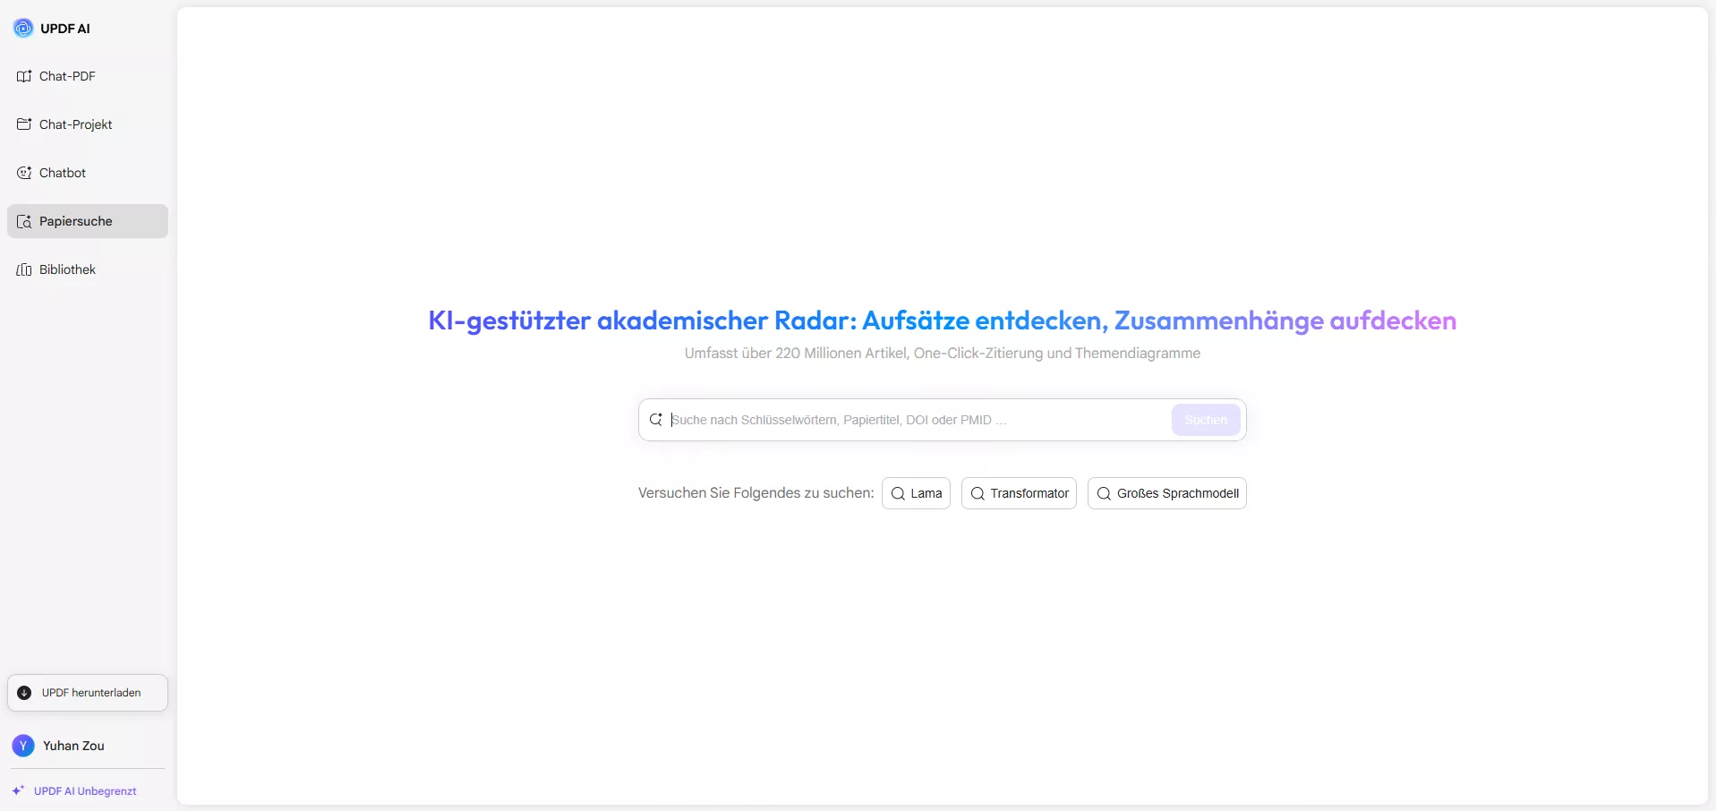Search the suggested term Lama

(916, 493)
